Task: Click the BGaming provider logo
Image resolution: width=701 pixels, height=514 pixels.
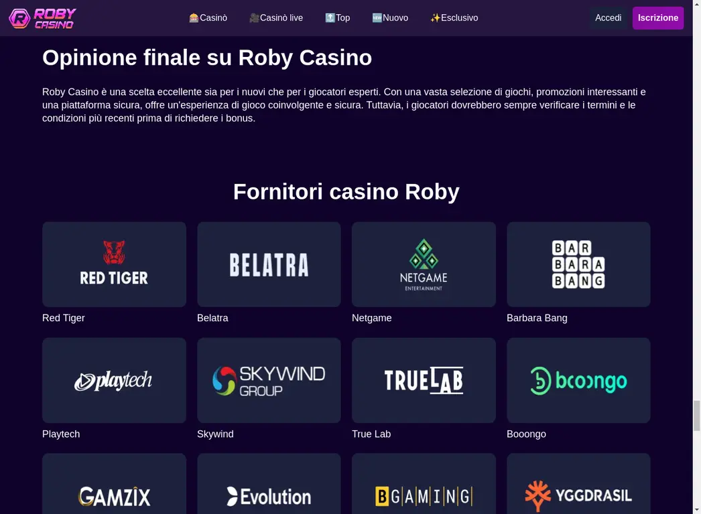Action: tap(424, 495)
